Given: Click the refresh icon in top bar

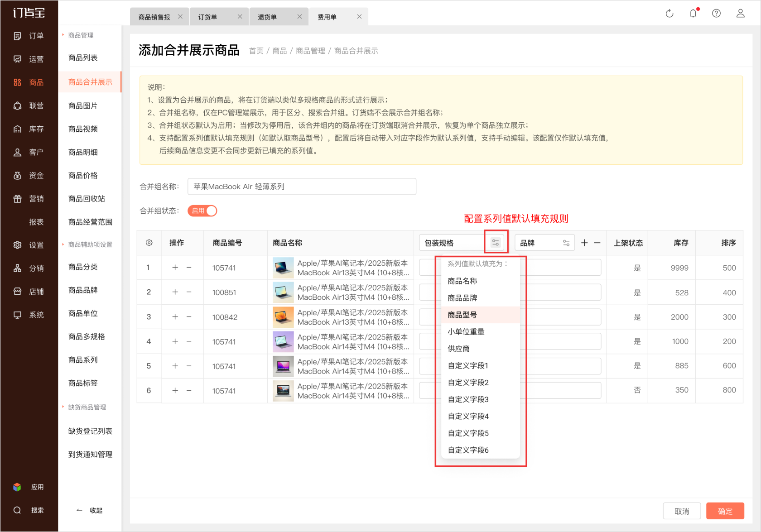Looking at the screenshot, I should click(669, 14).
